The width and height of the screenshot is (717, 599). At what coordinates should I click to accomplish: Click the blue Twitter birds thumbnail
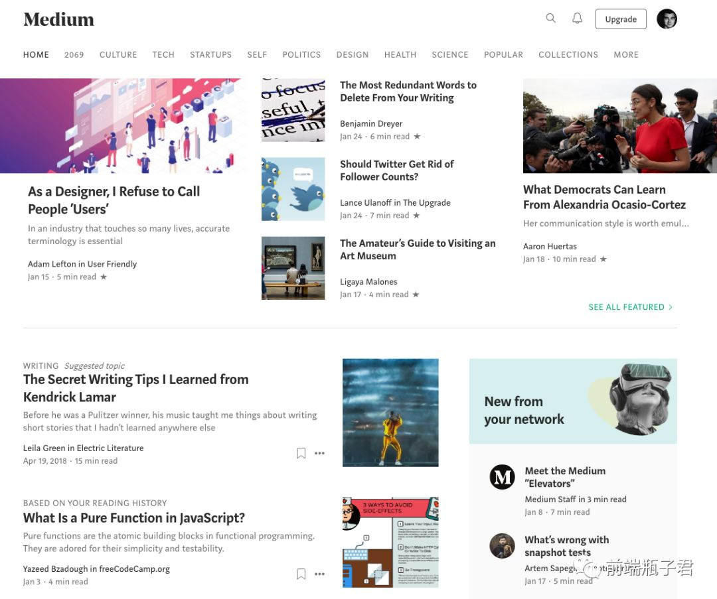tap(293, 189)
